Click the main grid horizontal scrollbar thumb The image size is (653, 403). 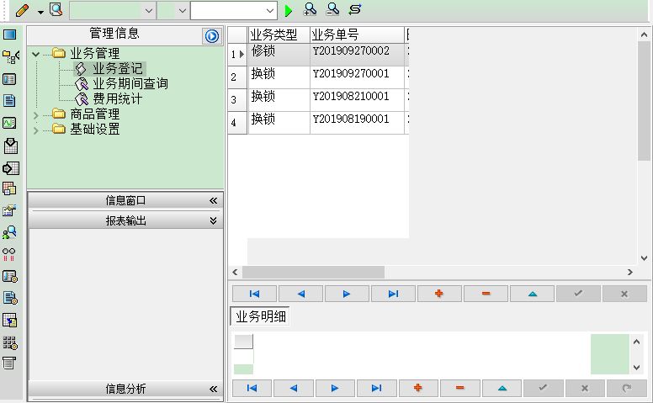click(x=313, y=273)
